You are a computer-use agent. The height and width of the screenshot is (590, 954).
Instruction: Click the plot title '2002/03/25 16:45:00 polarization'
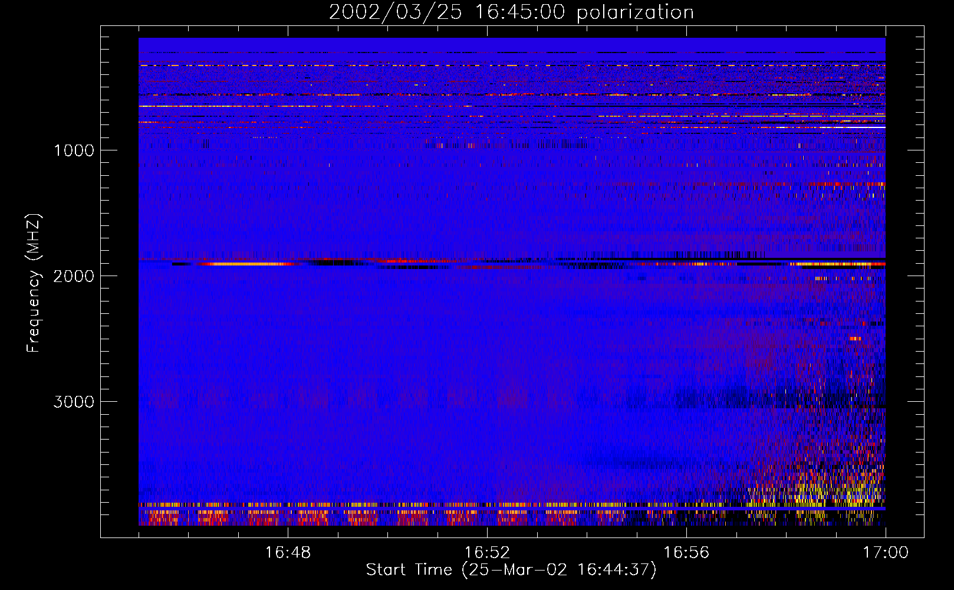(x=511, y=12)
